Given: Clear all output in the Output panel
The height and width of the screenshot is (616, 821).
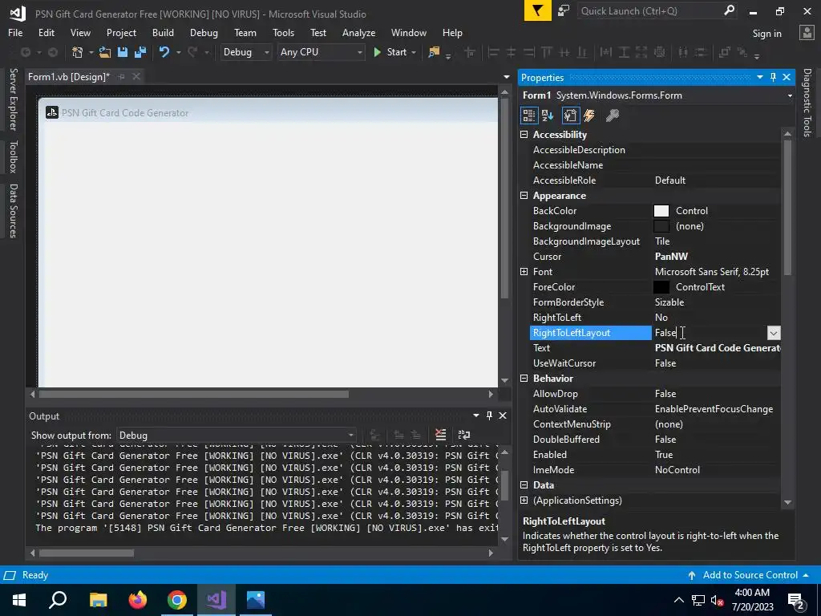Looking at the screenshot, I should coord(440,435).
